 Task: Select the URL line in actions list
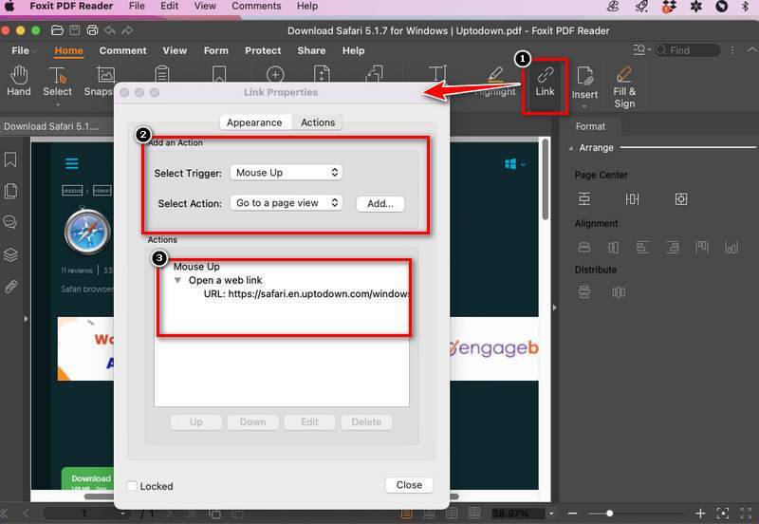[x=305, y=293]
